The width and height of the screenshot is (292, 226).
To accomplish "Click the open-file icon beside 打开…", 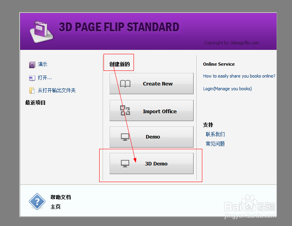I will 32,78.
